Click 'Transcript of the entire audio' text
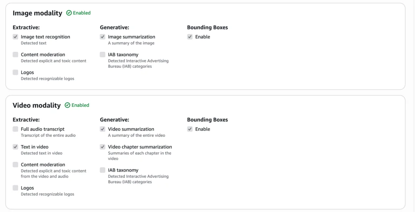 point(48,136)
